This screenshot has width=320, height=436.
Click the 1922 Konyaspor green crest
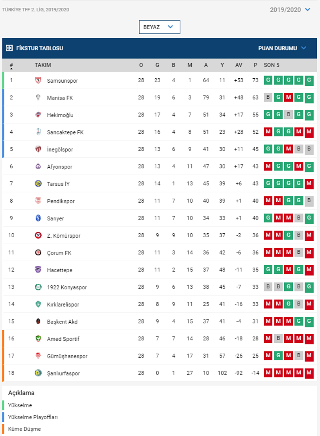pyautogui.click(x=38, y=287)
